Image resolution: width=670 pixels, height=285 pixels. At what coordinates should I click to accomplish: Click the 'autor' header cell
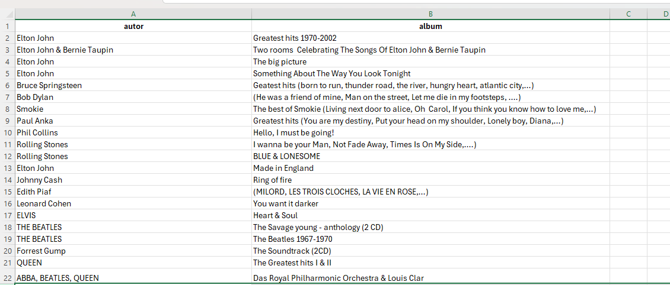[133, 26]
